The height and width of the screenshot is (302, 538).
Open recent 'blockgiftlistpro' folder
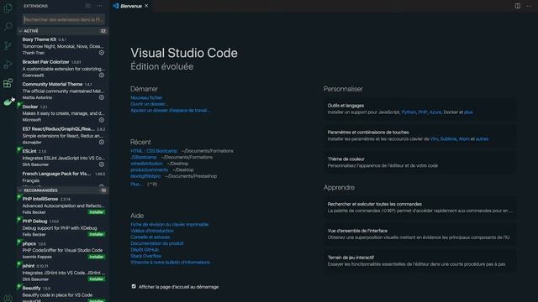[145, 176]
